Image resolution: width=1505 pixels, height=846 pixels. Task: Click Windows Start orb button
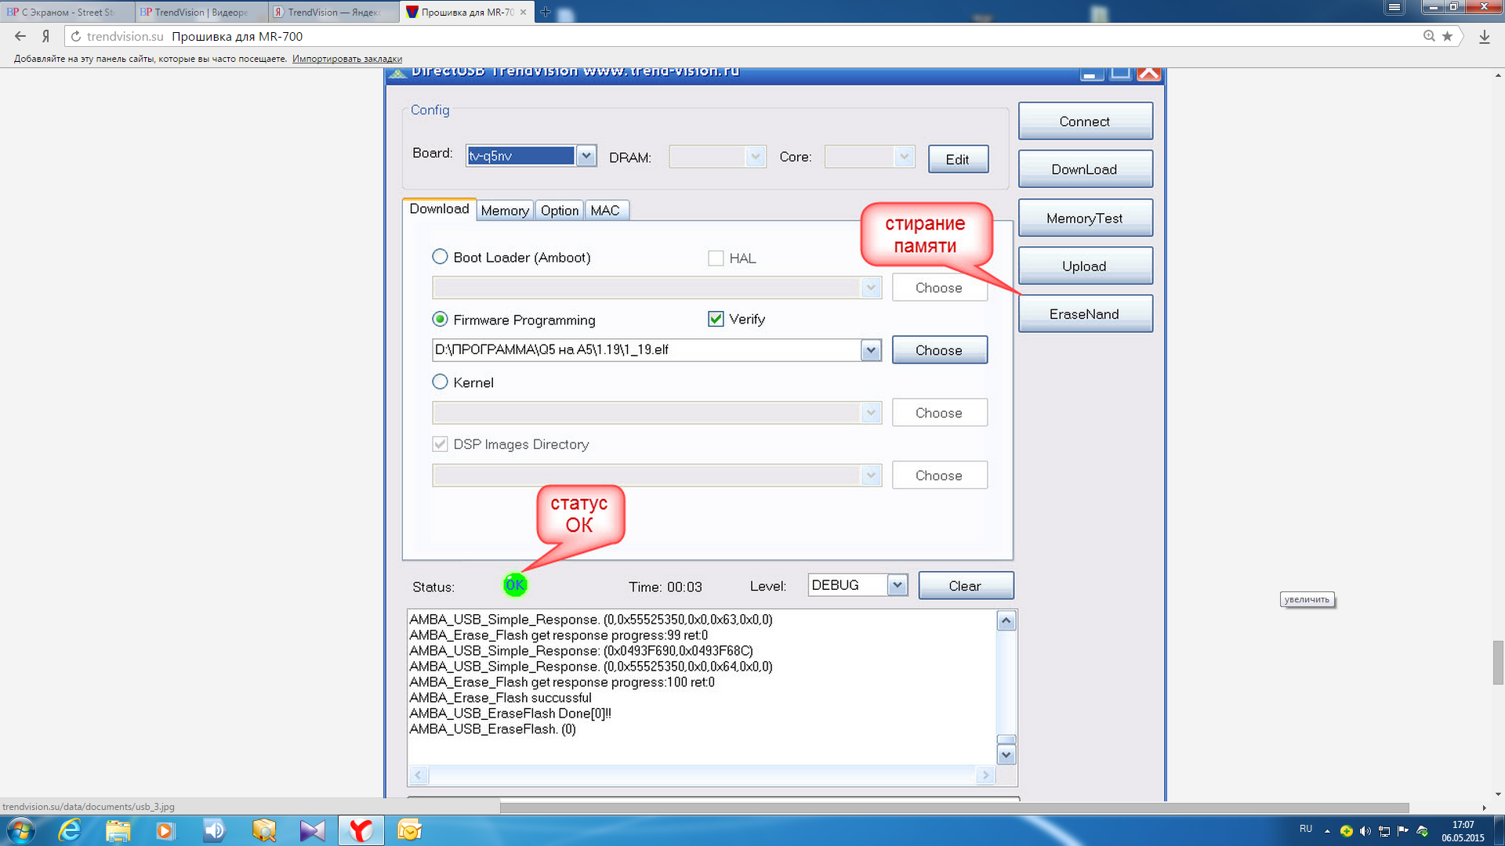(x=20, y=830)
